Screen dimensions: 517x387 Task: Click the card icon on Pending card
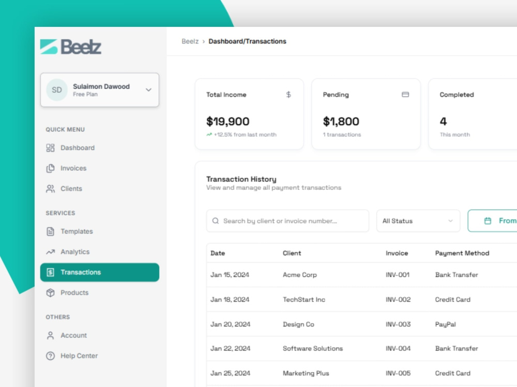pos(405,94)
